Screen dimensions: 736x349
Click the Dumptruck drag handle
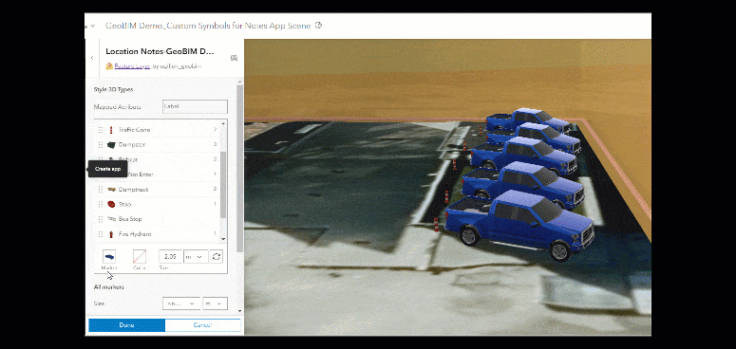click(101, 190)
